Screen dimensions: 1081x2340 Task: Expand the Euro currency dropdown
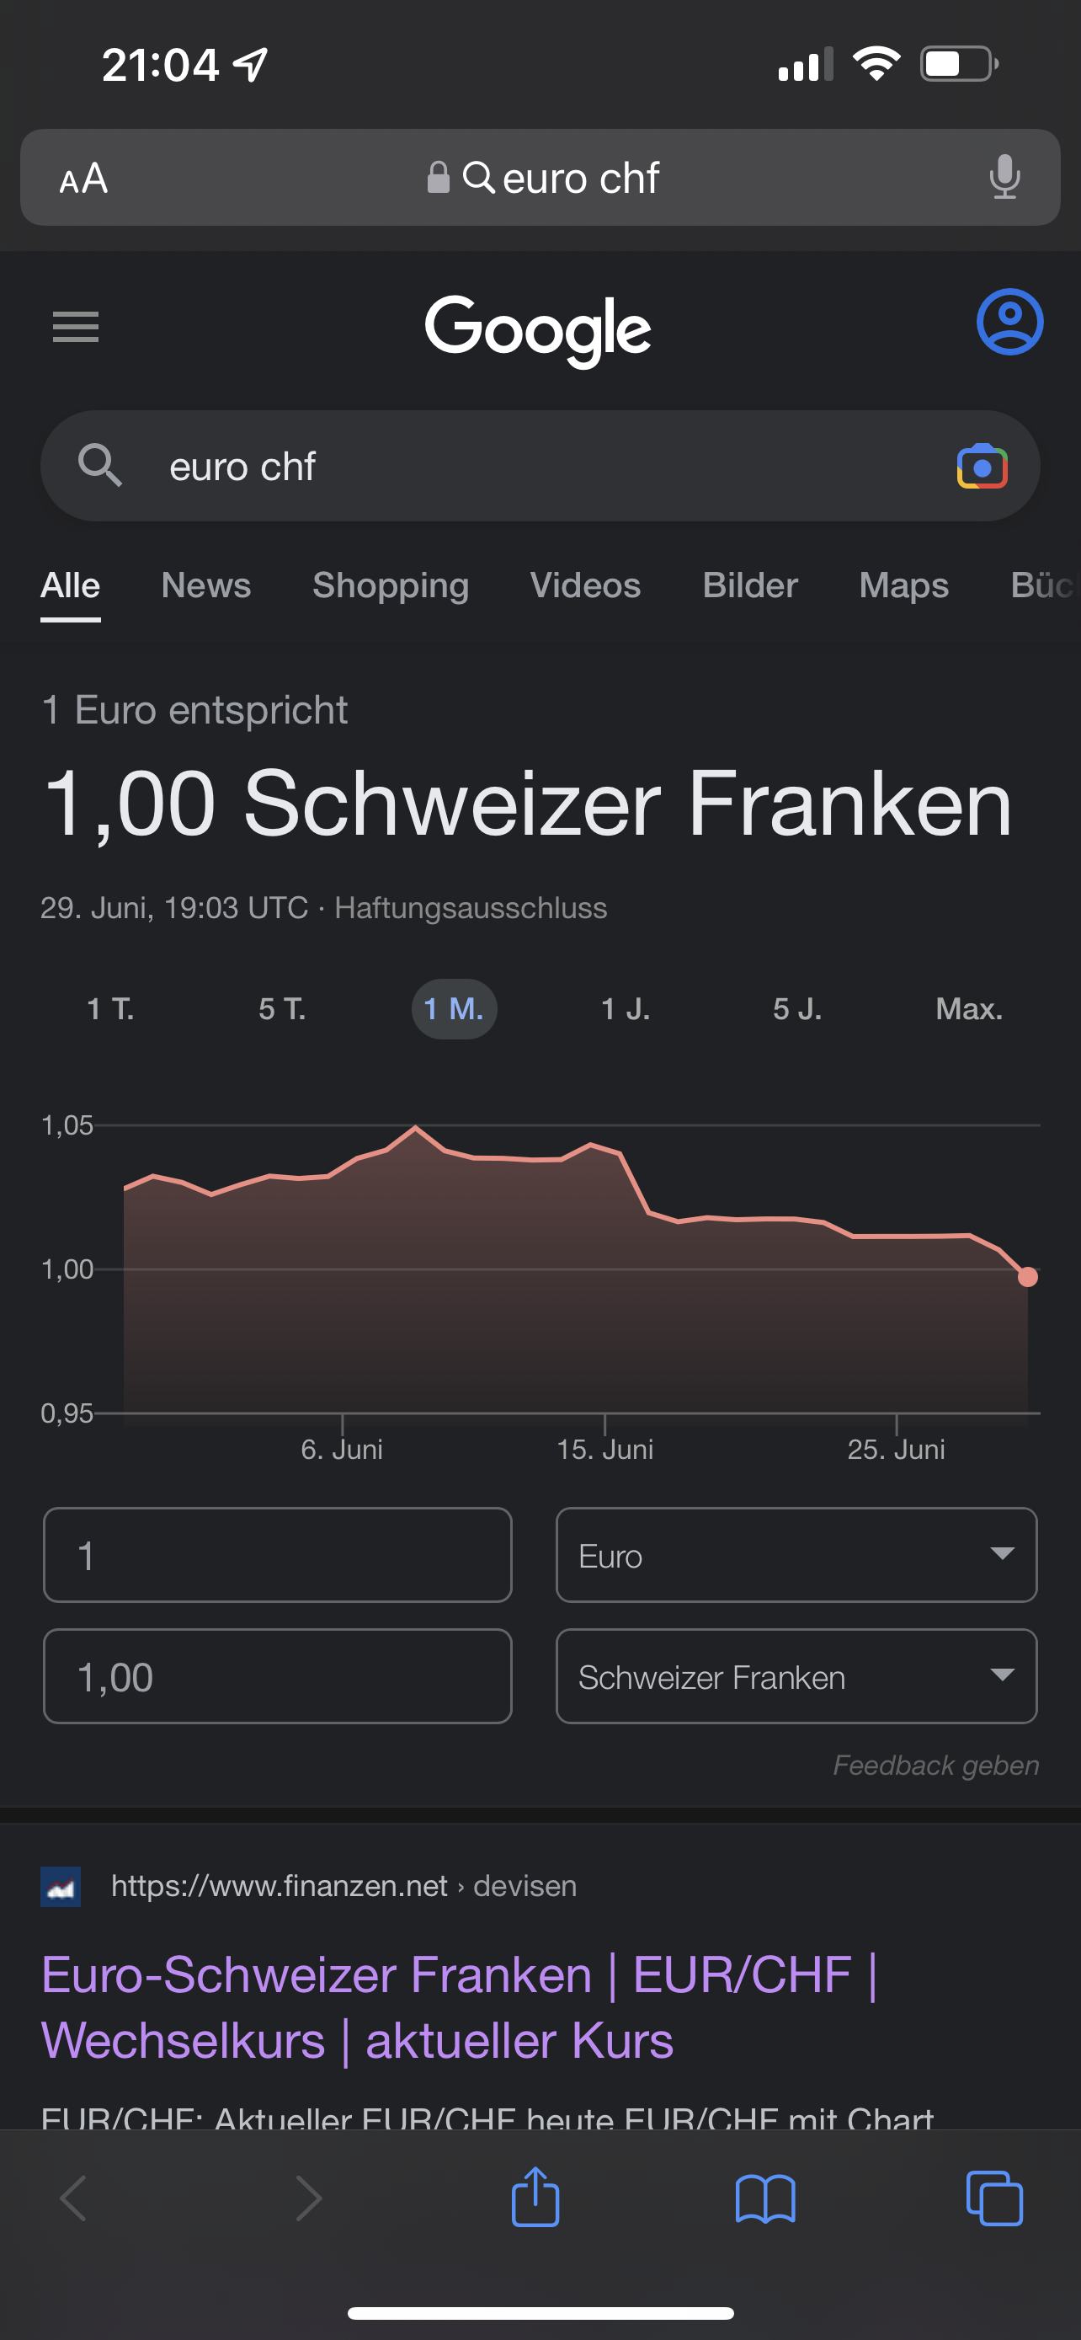tap(796, 1555)
